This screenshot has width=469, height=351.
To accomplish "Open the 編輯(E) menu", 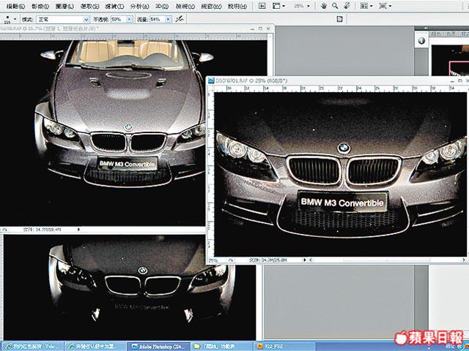I will pyautogui.click(x=15, y=6).
